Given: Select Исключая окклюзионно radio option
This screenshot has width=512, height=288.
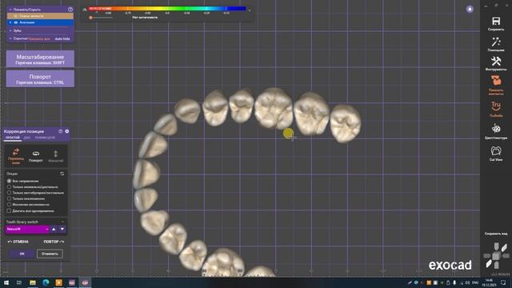Looking at the screenshot, I should (9, 205).
